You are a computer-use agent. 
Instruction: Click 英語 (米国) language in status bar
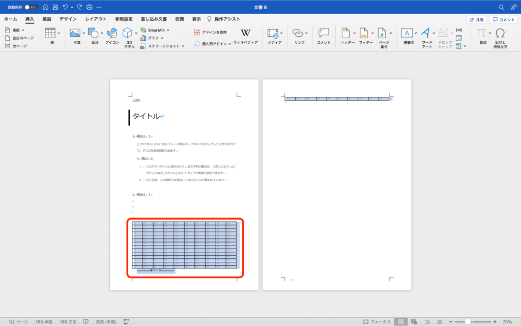coord(106,322)
